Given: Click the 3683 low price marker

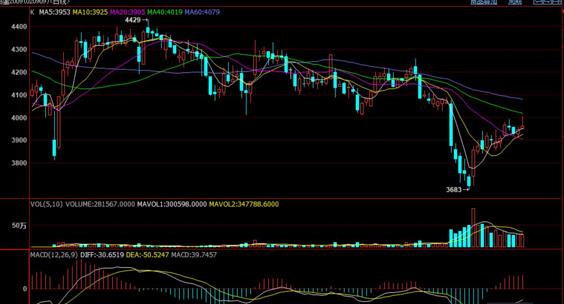Looking at the screenshot, I should [454, 190].
